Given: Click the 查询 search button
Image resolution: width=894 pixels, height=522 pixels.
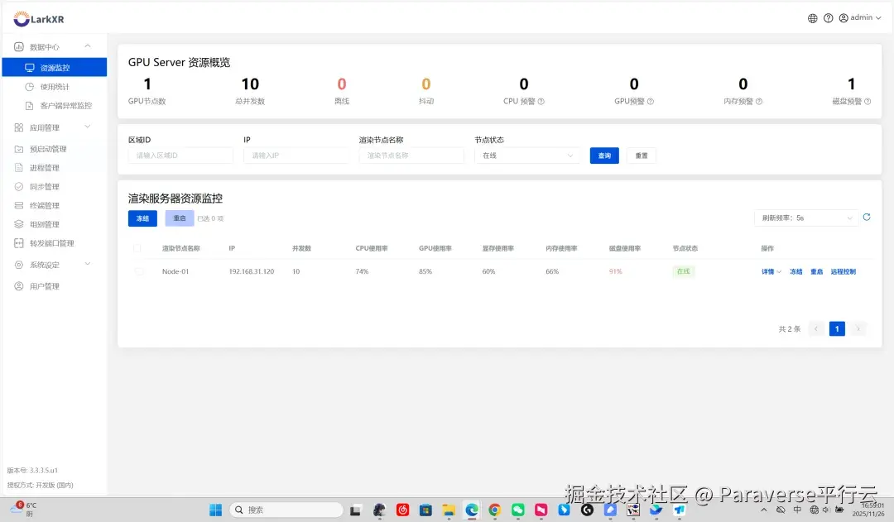Looking at the screenshot, I should (x=604, y=156).
